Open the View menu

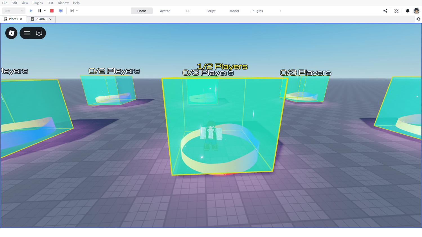[24, 3]
